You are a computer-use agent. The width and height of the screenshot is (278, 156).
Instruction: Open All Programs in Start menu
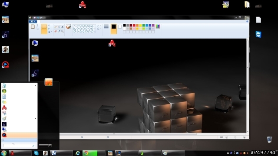(19, 140)
